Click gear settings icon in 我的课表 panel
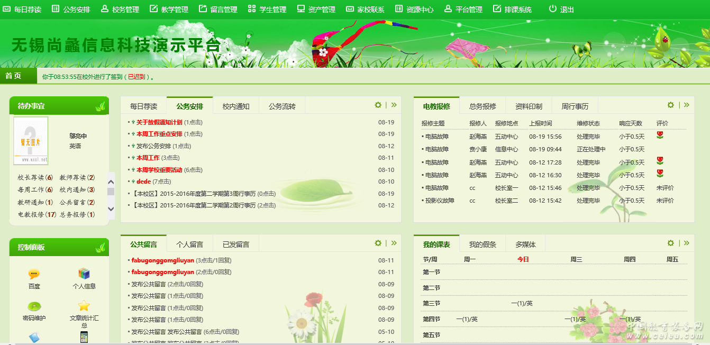This screenshot has height=345, width=710. point(670,243)
